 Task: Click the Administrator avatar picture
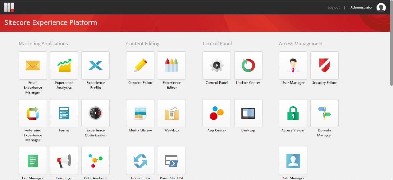click(x=381, y=7)
